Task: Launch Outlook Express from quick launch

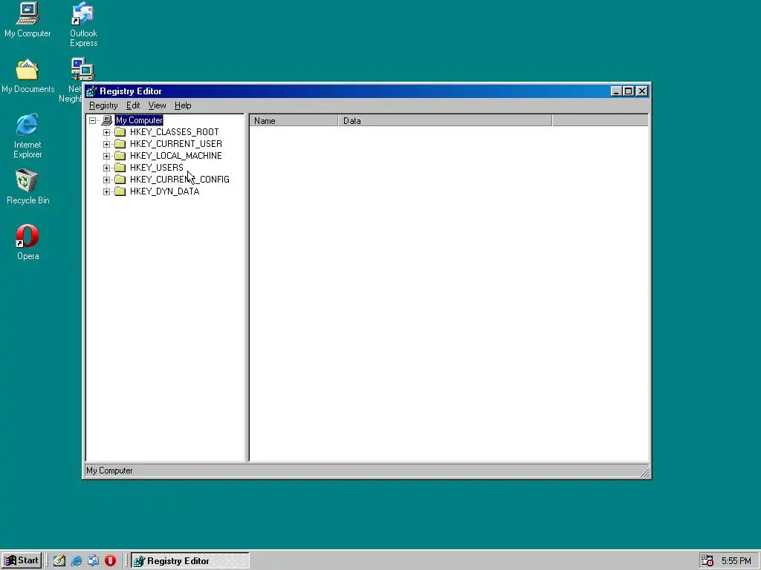Action: (93, 561)
